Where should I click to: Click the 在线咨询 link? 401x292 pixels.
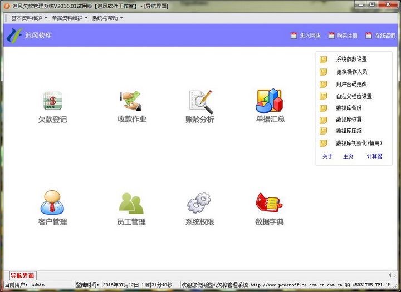coord(385,36)
